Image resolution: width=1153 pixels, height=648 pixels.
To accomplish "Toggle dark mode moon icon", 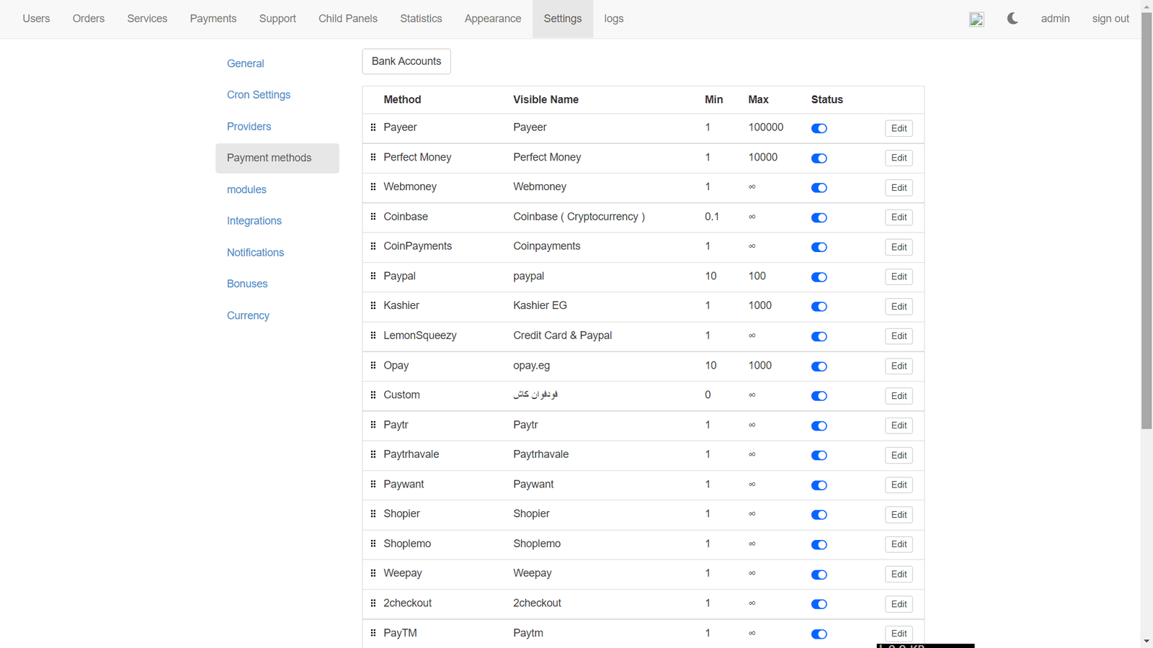I will [x=1012, y=19].
